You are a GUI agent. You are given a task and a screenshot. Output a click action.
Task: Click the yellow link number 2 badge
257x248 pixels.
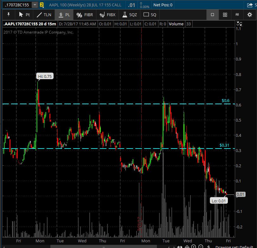pyautogui.click(x=42, y=5)
